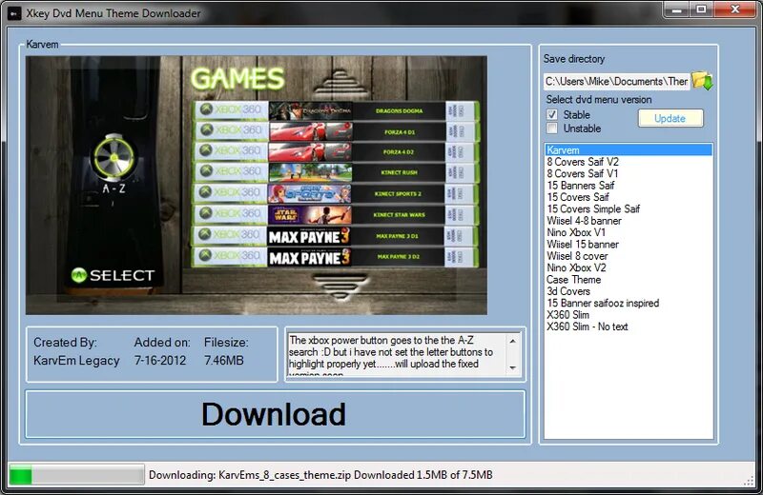Select the 15 Covers Saif entry
The image size is (763, 495).
[629, 197]
